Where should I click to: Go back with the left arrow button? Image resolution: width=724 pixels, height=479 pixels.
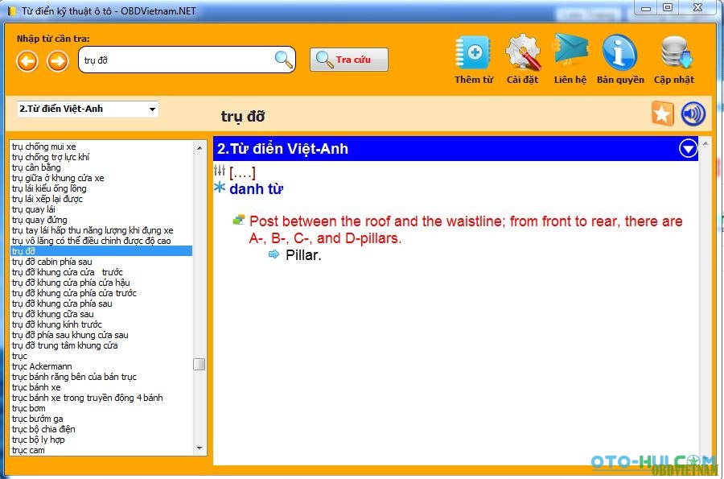(x=27, y=61)
